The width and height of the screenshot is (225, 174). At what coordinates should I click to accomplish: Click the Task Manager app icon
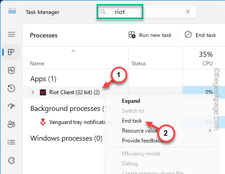pos(12,11)
